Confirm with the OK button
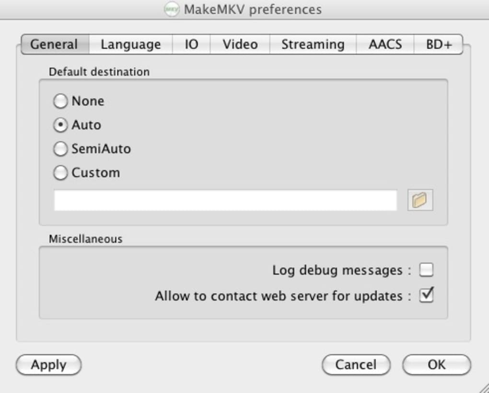This screenshot has width=489, height=393. (436, 365)
